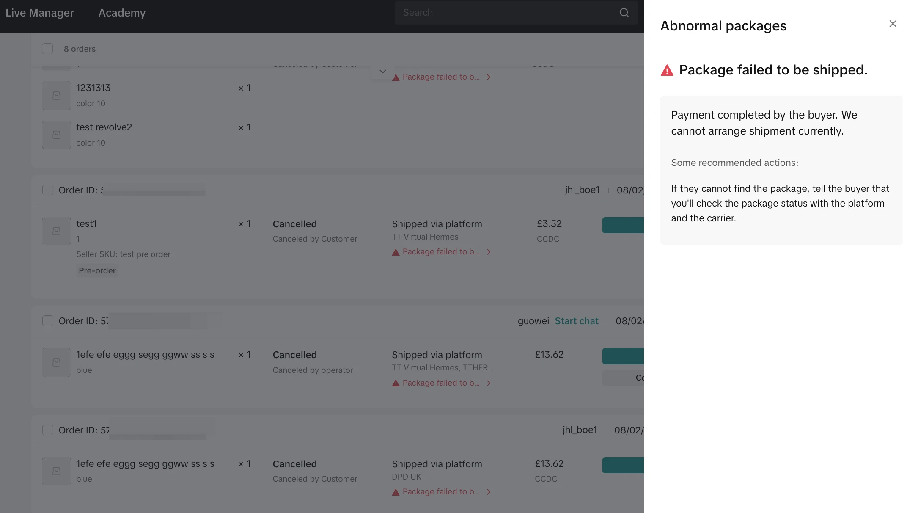
Task: Open Package failed details for test1 order
Action: [441, 252]
